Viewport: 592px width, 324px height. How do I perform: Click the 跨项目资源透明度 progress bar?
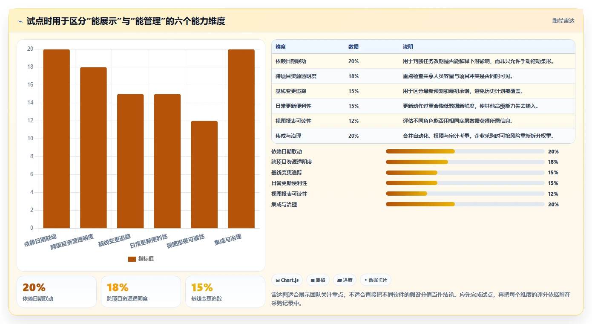pos(465,162)
